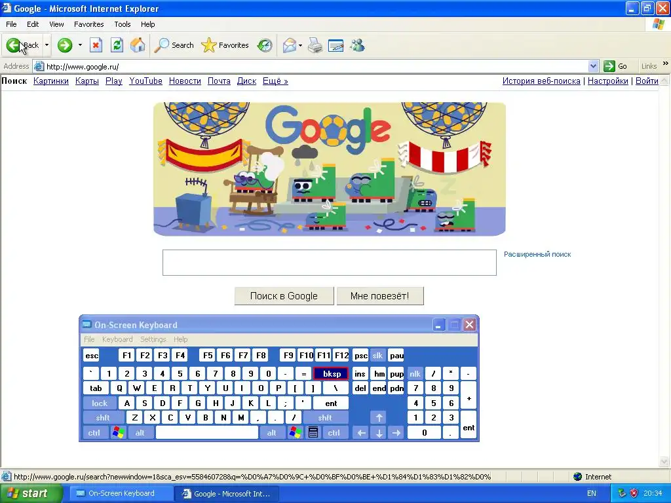
Task: Click the Войти sign-in link
Action: coord(647,81)
